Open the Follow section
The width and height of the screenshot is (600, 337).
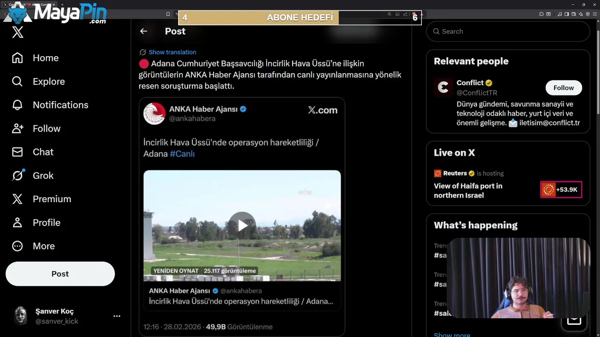click(36, 128)
